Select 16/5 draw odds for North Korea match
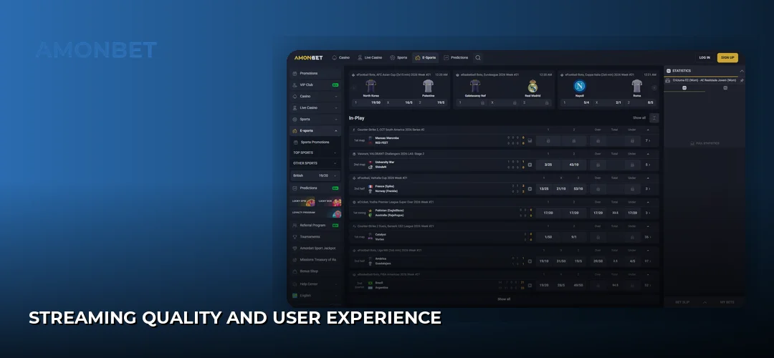 pyautogui.click(x=401, y=102)
